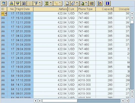Print the list using the printer icon
Image resolution: width=135 pixels, height=103 pixels.
tap(67, 4)
